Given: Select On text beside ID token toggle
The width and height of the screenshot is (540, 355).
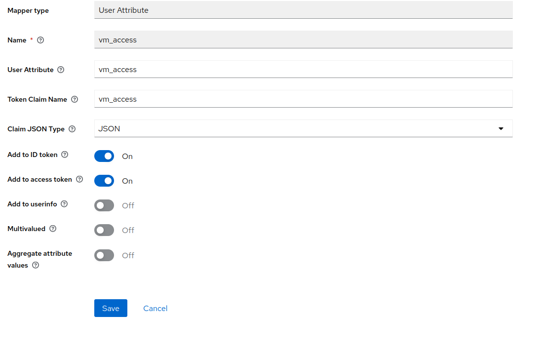Looking at the screenshot, I should (x=127, y=157).
